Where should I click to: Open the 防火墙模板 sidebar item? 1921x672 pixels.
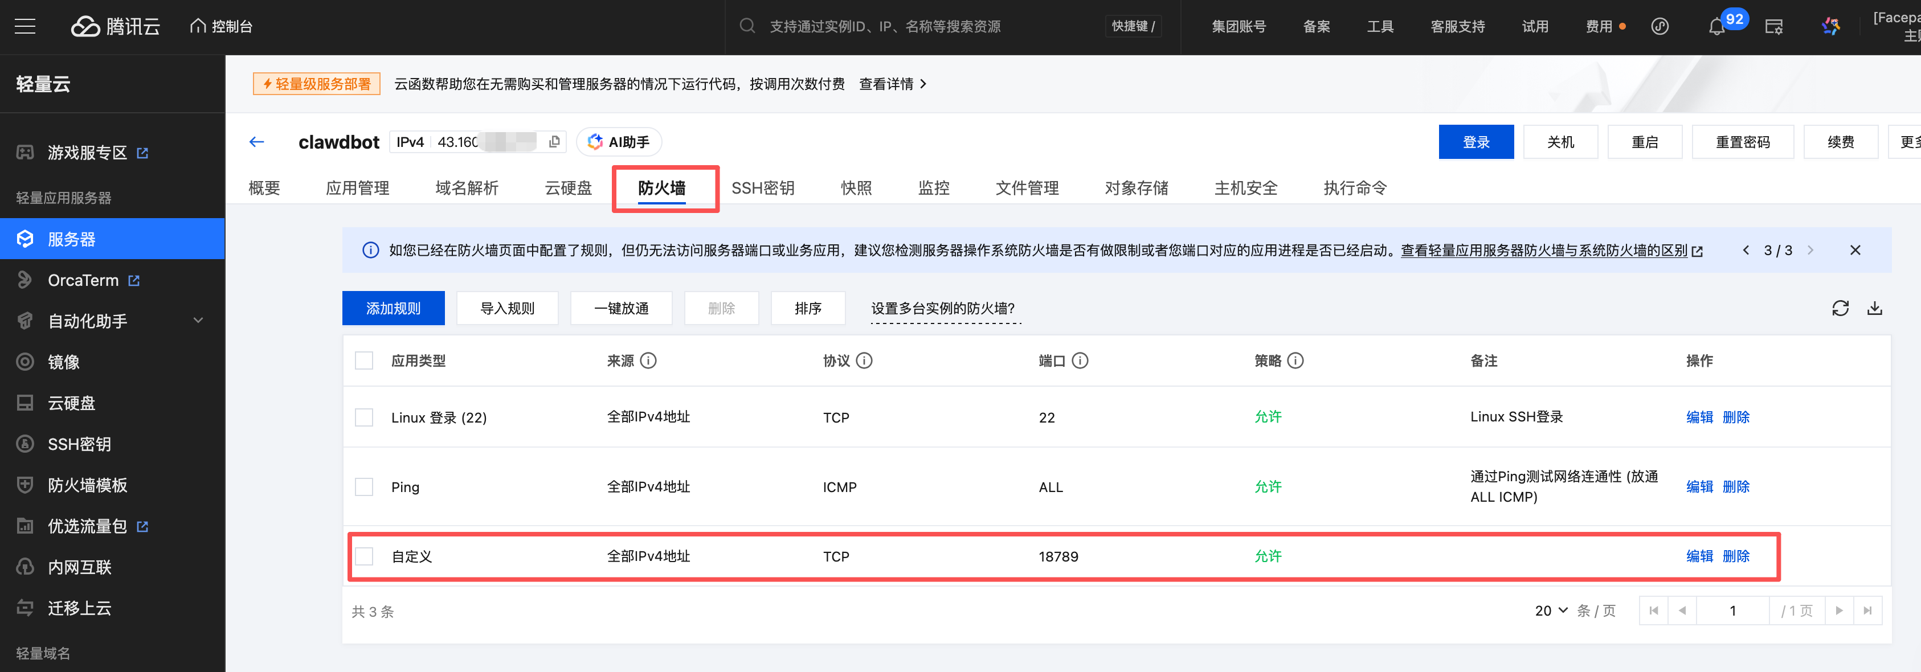point(87,486)
